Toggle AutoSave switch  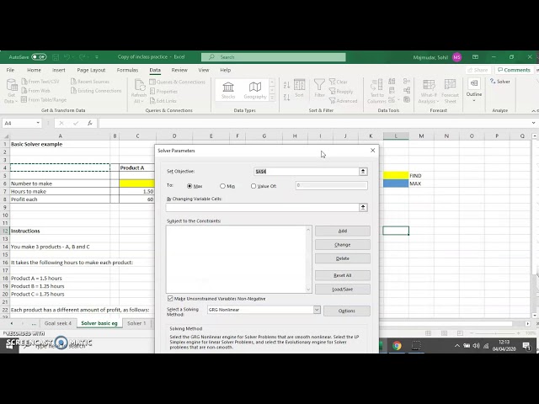point(39,57)
